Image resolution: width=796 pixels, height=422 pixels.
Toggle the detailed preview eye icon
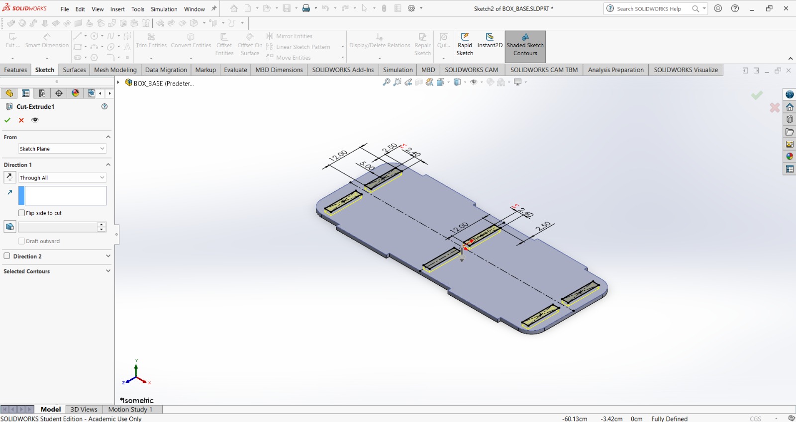(35, 120)
